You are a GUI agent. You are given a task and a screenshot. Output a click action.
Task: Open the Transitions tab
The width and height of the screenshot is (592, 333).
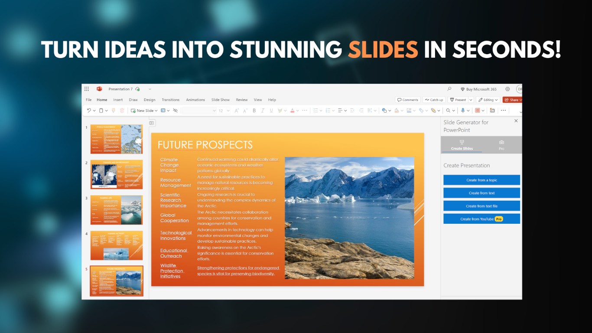(170, 100)
